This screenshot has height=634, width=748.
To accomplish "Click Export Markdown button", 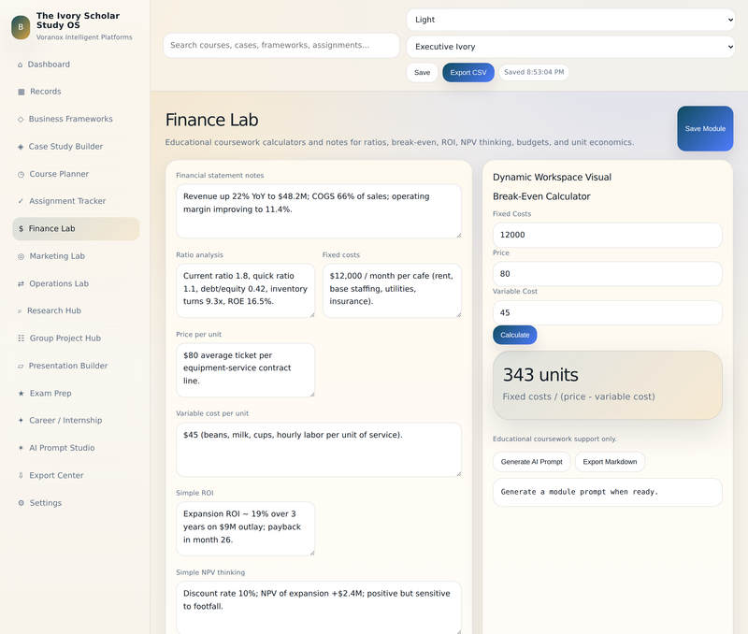I will click(610, 462).
